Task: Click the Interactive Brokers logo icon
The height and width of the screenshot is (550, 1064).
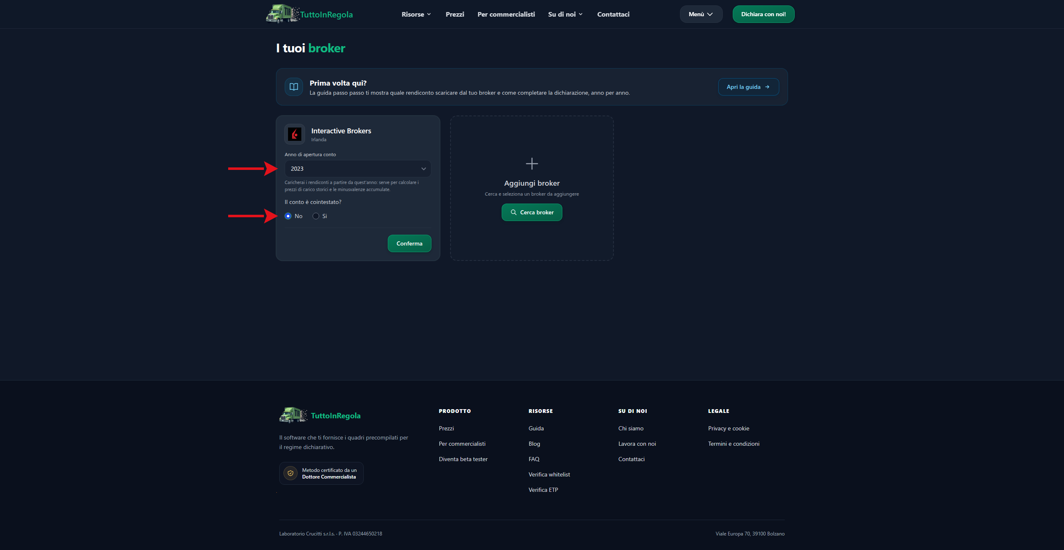Action: (295, 134)
